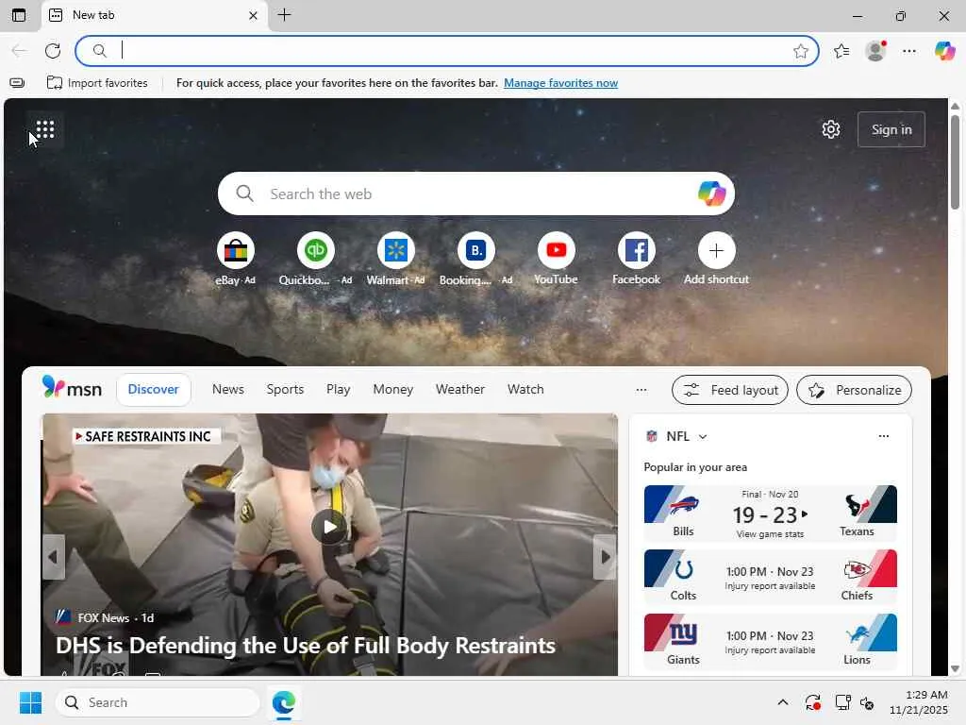Switch to the Watch tab
The height and width of the screenshot is (725, 966).
click(525, 390)
